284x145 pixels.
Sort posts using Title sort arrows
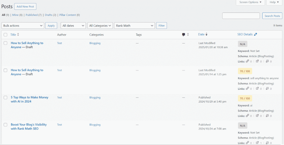(x=18, y=35)
